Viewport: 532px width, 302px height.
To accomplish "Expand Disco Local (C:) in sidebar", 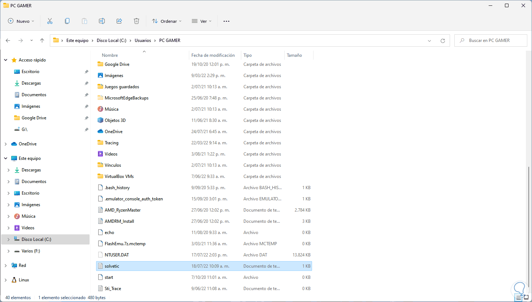I will 9,239.
